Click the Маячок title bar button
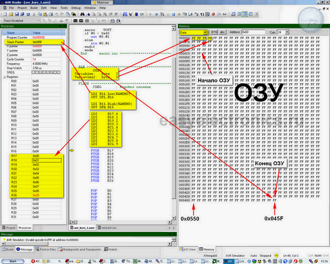The height and width of the screenshot is (264, 330). point(102,2)
